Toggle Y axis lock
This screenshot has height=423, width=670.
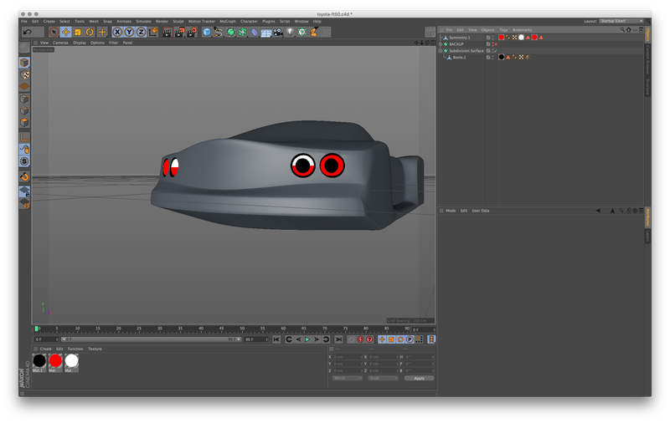(x=129, y=32)
